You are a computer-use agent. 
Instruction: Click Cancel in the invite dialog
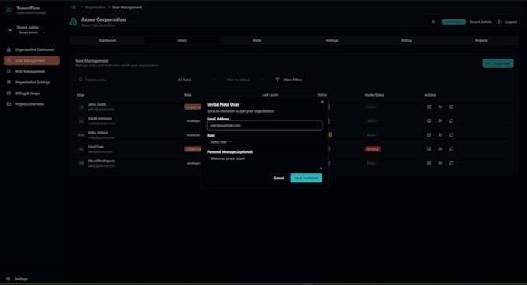tap(279, 178)
